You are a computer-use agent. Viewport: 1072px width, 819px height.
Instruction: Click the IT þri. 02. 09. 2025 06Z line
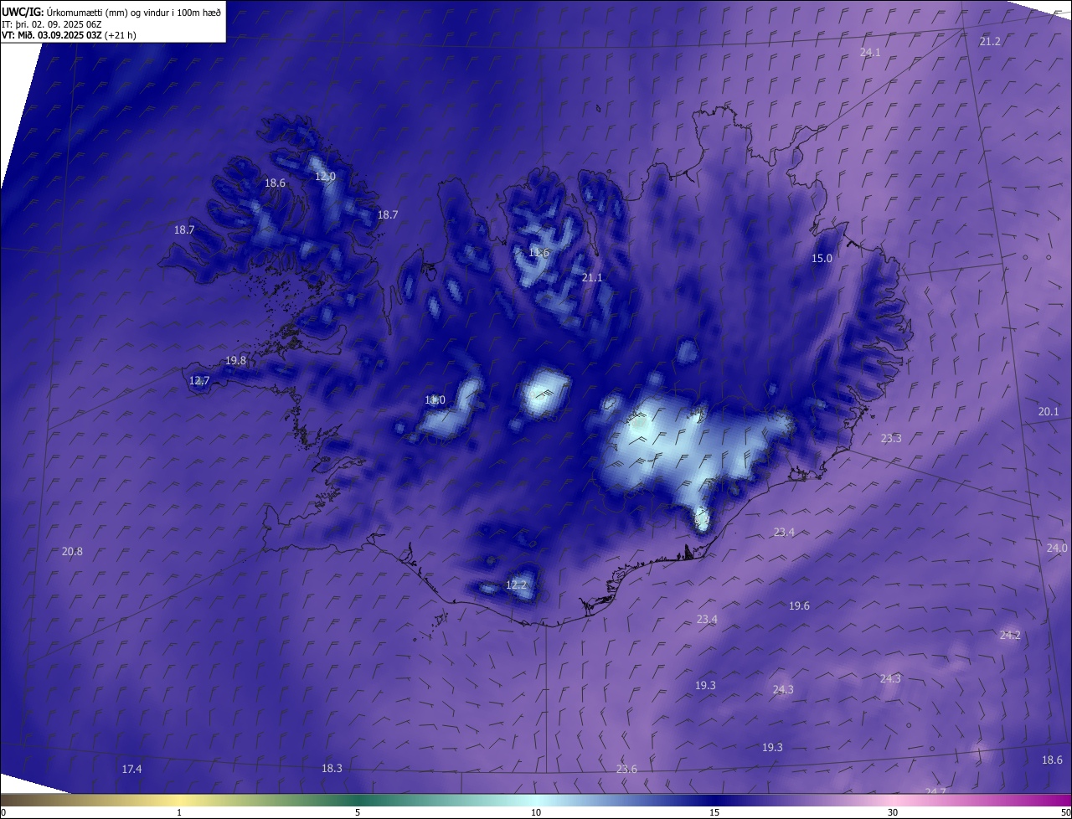tap(50, 23)
